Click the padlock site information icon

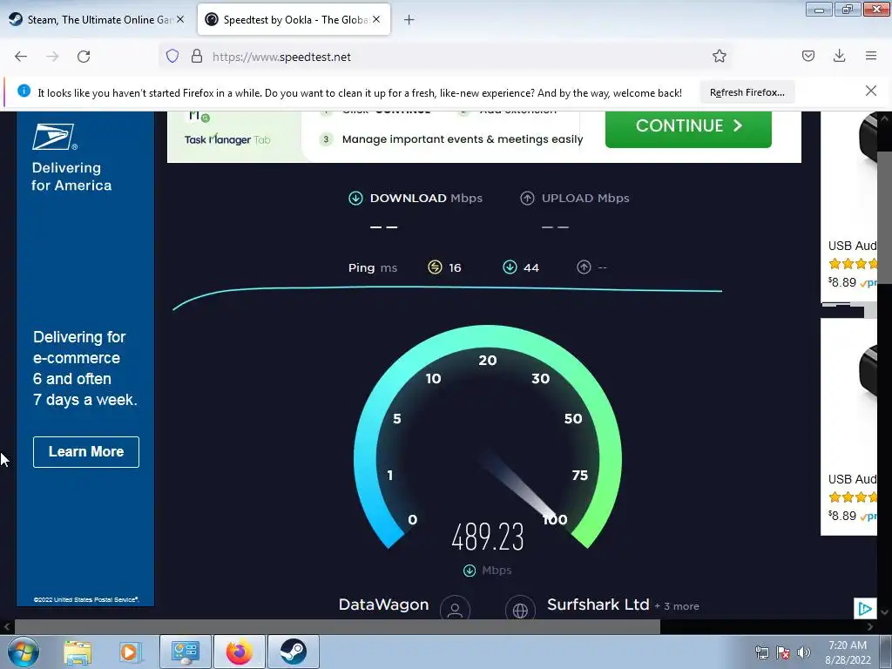click(196, 56)
